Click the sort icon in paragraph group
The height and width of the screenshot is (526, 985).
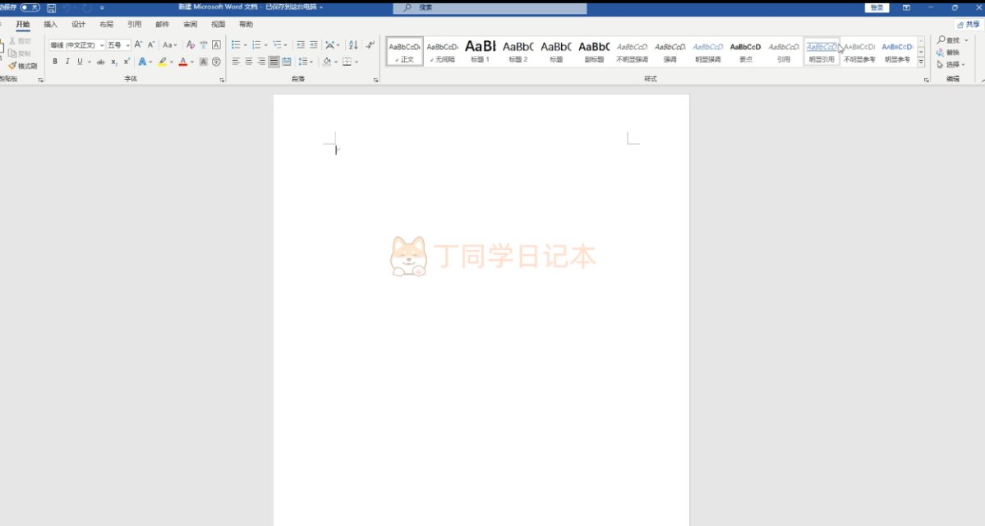352,45
